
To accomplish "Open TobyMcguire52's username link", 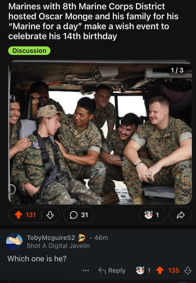I will (x=51, y=238).
